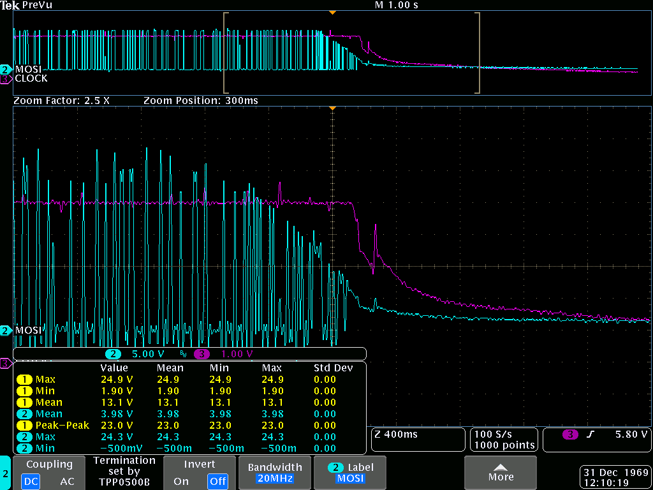Click the 100 S/s 1000 points readout
Viewport: 653px width, 490px height.
[x=504, y=440]
